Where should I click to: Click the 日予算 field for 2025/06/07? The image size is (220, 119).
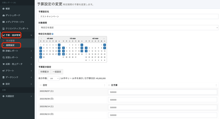163,92
